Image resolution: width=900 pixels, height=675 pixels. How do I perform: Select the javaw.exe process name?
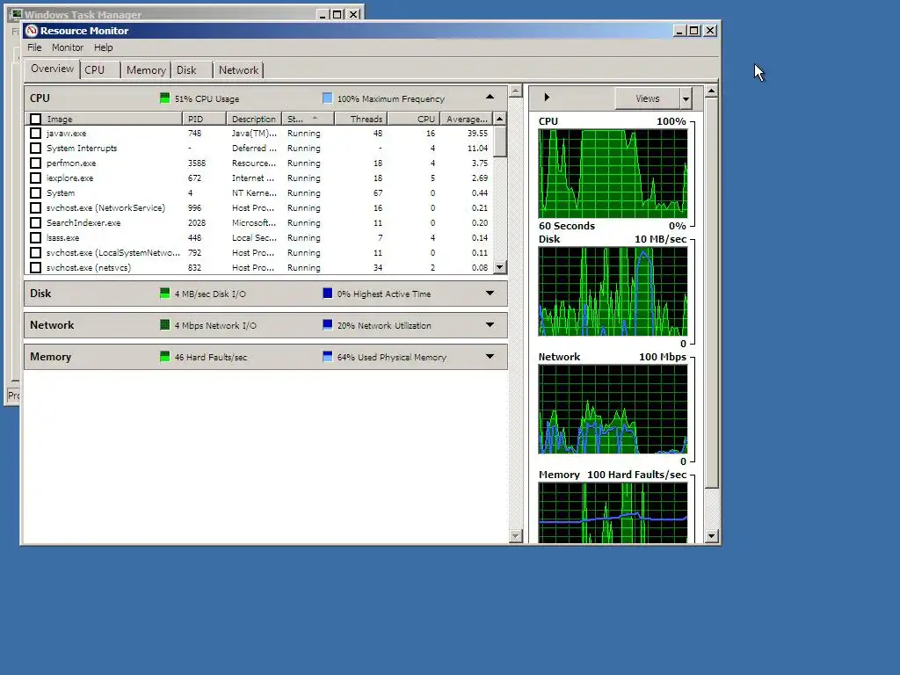point(67,134)
